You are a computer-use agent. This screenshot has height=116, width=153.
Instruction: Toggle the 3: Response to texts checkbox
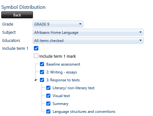42,80
